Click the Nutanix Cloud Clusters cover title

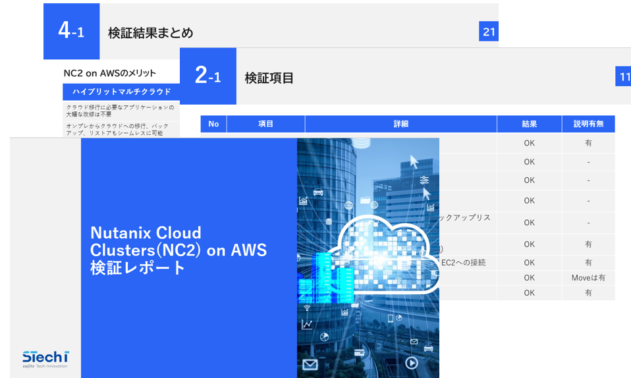point(178,250)
